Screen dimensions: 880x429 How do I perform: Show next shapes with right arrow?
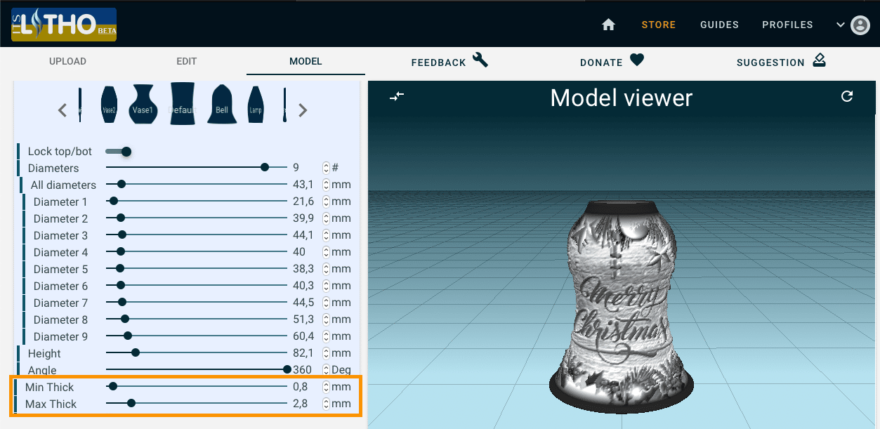pos(303,110)
